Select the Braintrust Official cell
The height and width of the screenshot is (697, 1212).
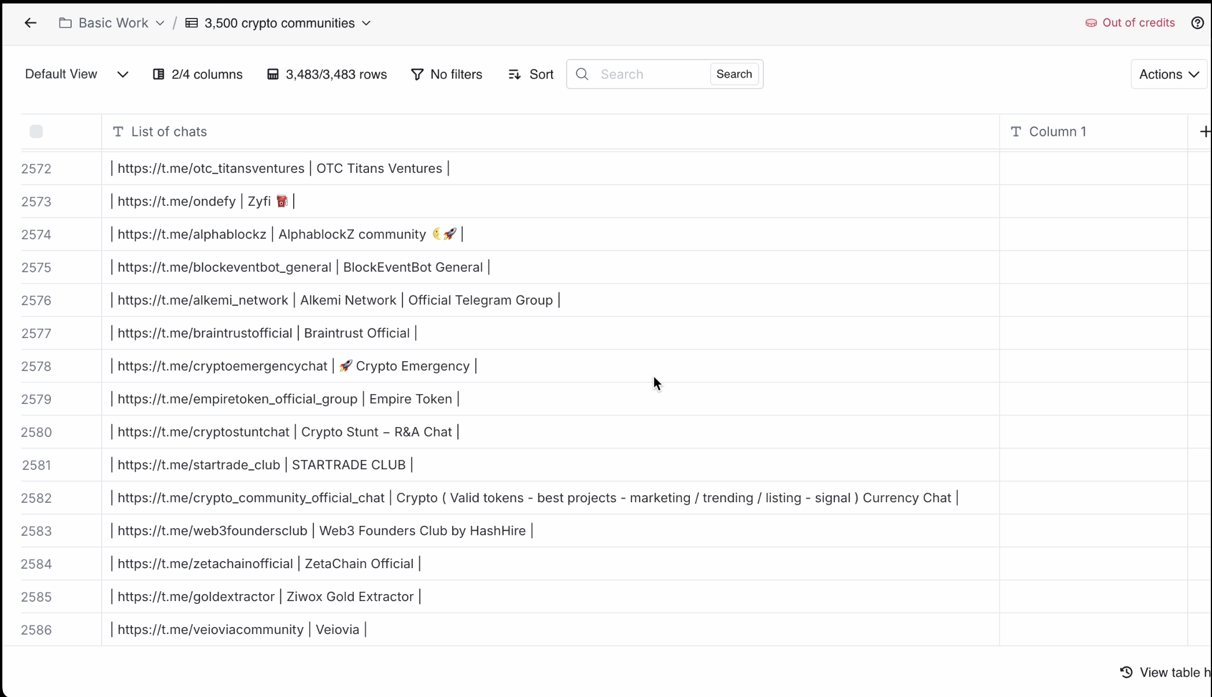click(550, 333)
